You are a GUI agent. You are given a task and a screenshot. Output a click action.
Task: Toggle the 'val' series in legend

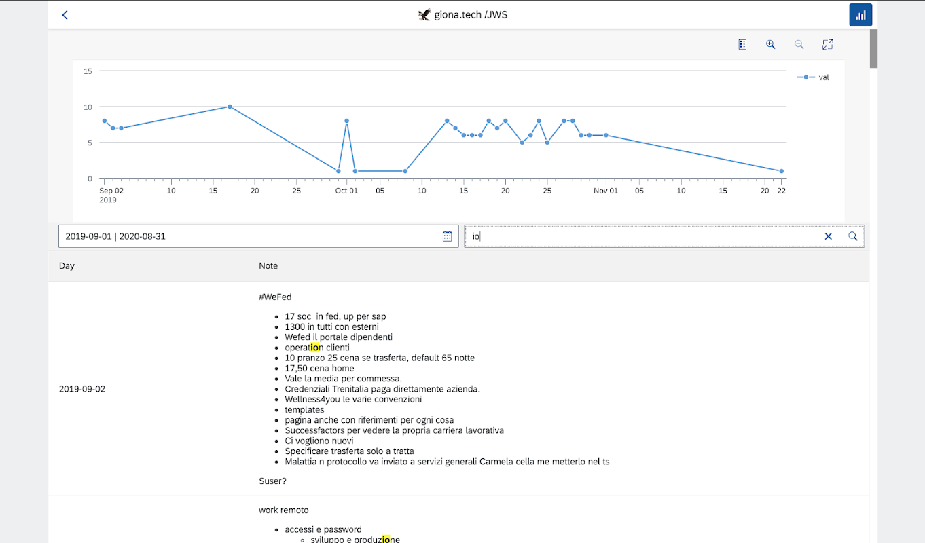coord(813,77)
